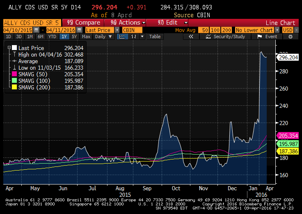Select the YTD time range
This screenshot has width=302, height=214.
coord(52,36)
